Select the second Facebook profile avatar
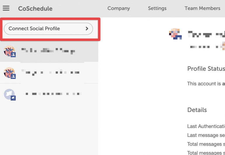The height and width of the screenshot is (155, 225). click(x=9, y=73)
